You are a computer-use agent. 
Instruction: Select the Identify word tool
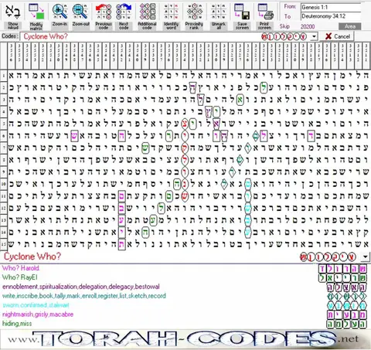[171, 12]
